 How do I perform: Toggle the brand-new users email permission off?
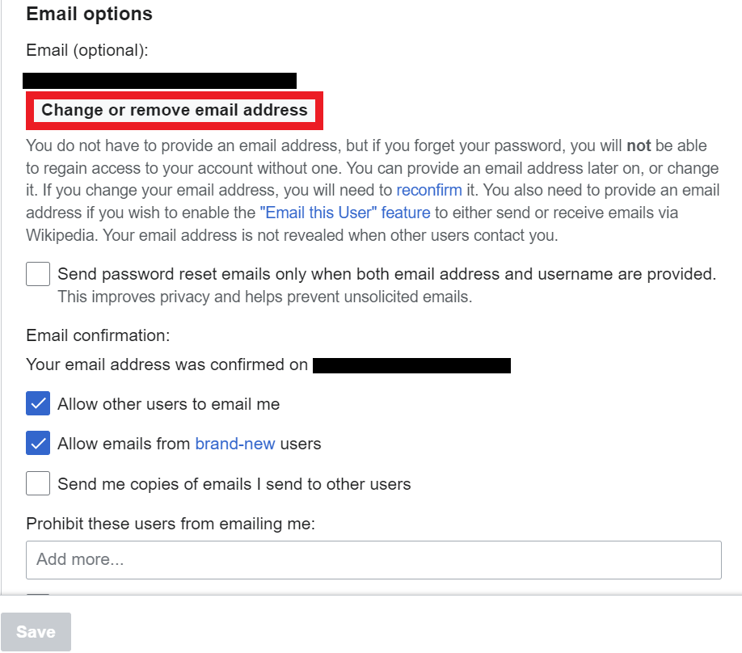[x=37, y=443]
